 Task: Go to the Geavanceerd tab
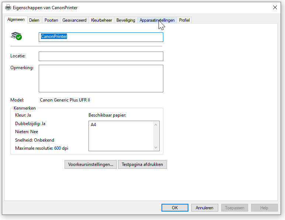pos(74,20)
